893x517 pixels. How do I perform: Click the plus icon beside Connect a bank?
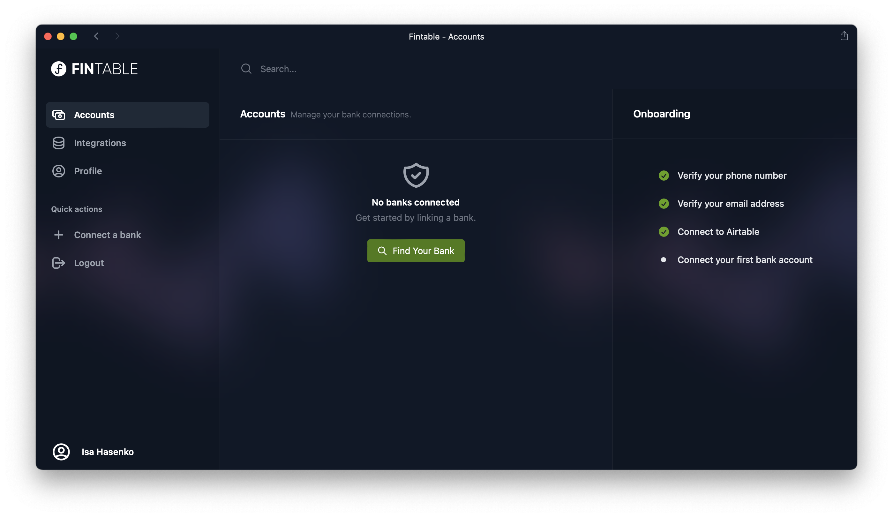59,235
